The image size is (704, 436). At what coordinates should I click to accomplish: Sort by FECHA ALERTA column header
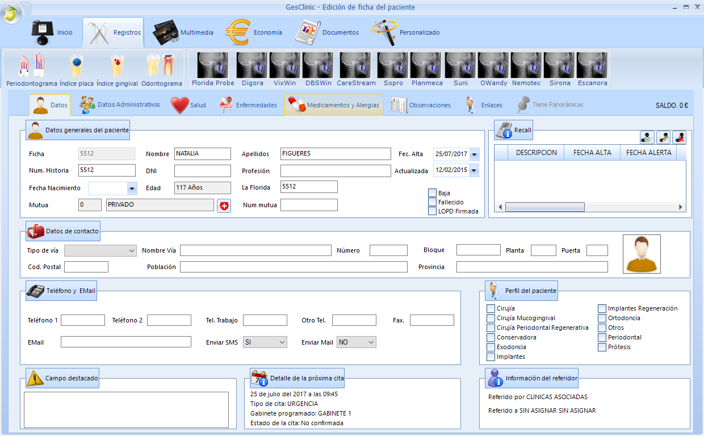[x=648, y=153]
